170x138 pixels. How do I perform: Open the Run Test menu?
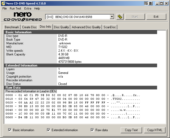[x=15, y=8]
